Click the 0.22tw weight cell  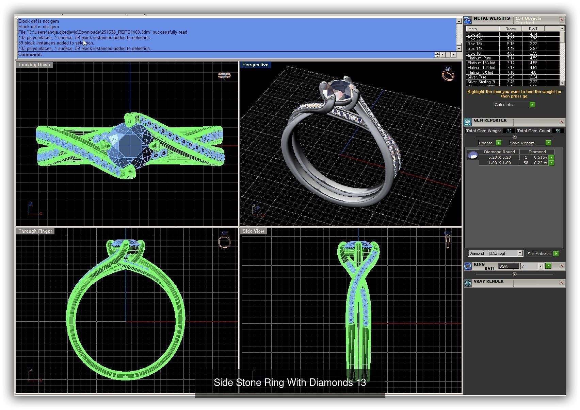541,163
